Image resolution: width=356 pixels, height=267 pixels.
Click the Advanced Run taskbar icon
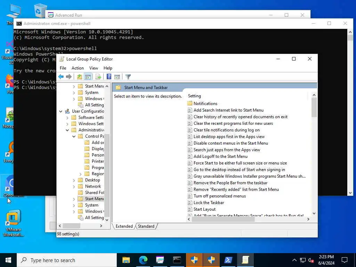[160, 260]
